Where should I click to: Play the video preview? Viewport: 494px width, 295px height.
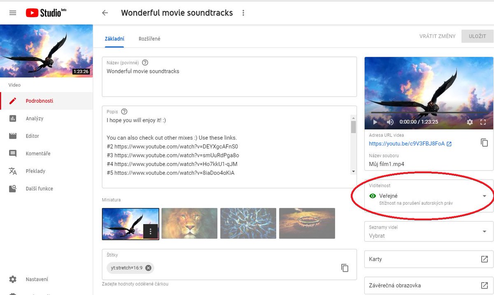pos(375,122)
